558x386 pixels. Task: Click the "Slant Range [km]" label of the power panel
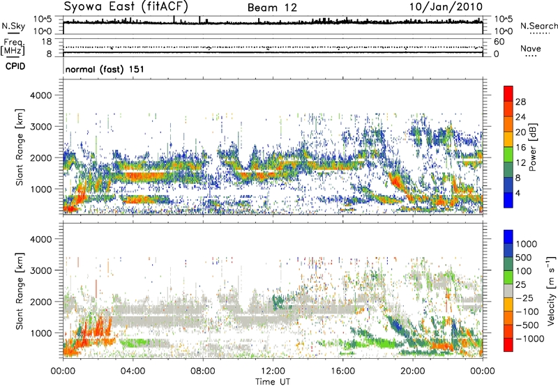click(20, 147)
